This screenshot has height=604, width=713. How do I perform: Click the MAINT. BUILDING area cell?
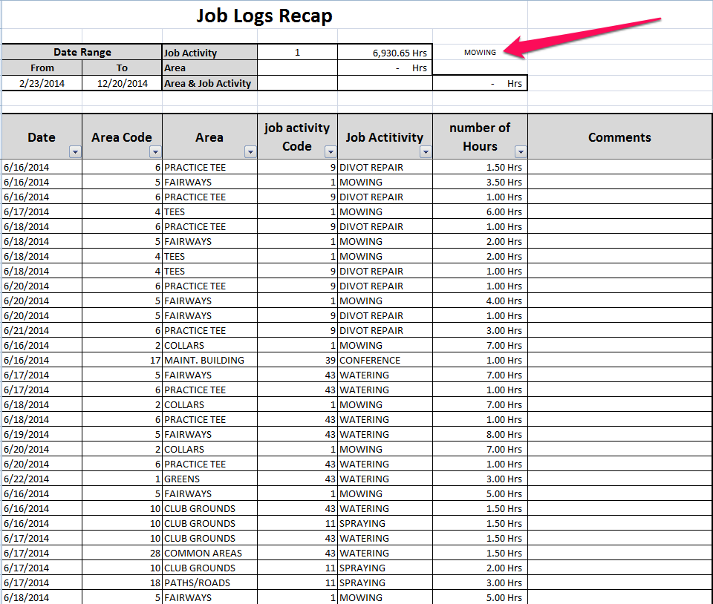click(209, 360)
